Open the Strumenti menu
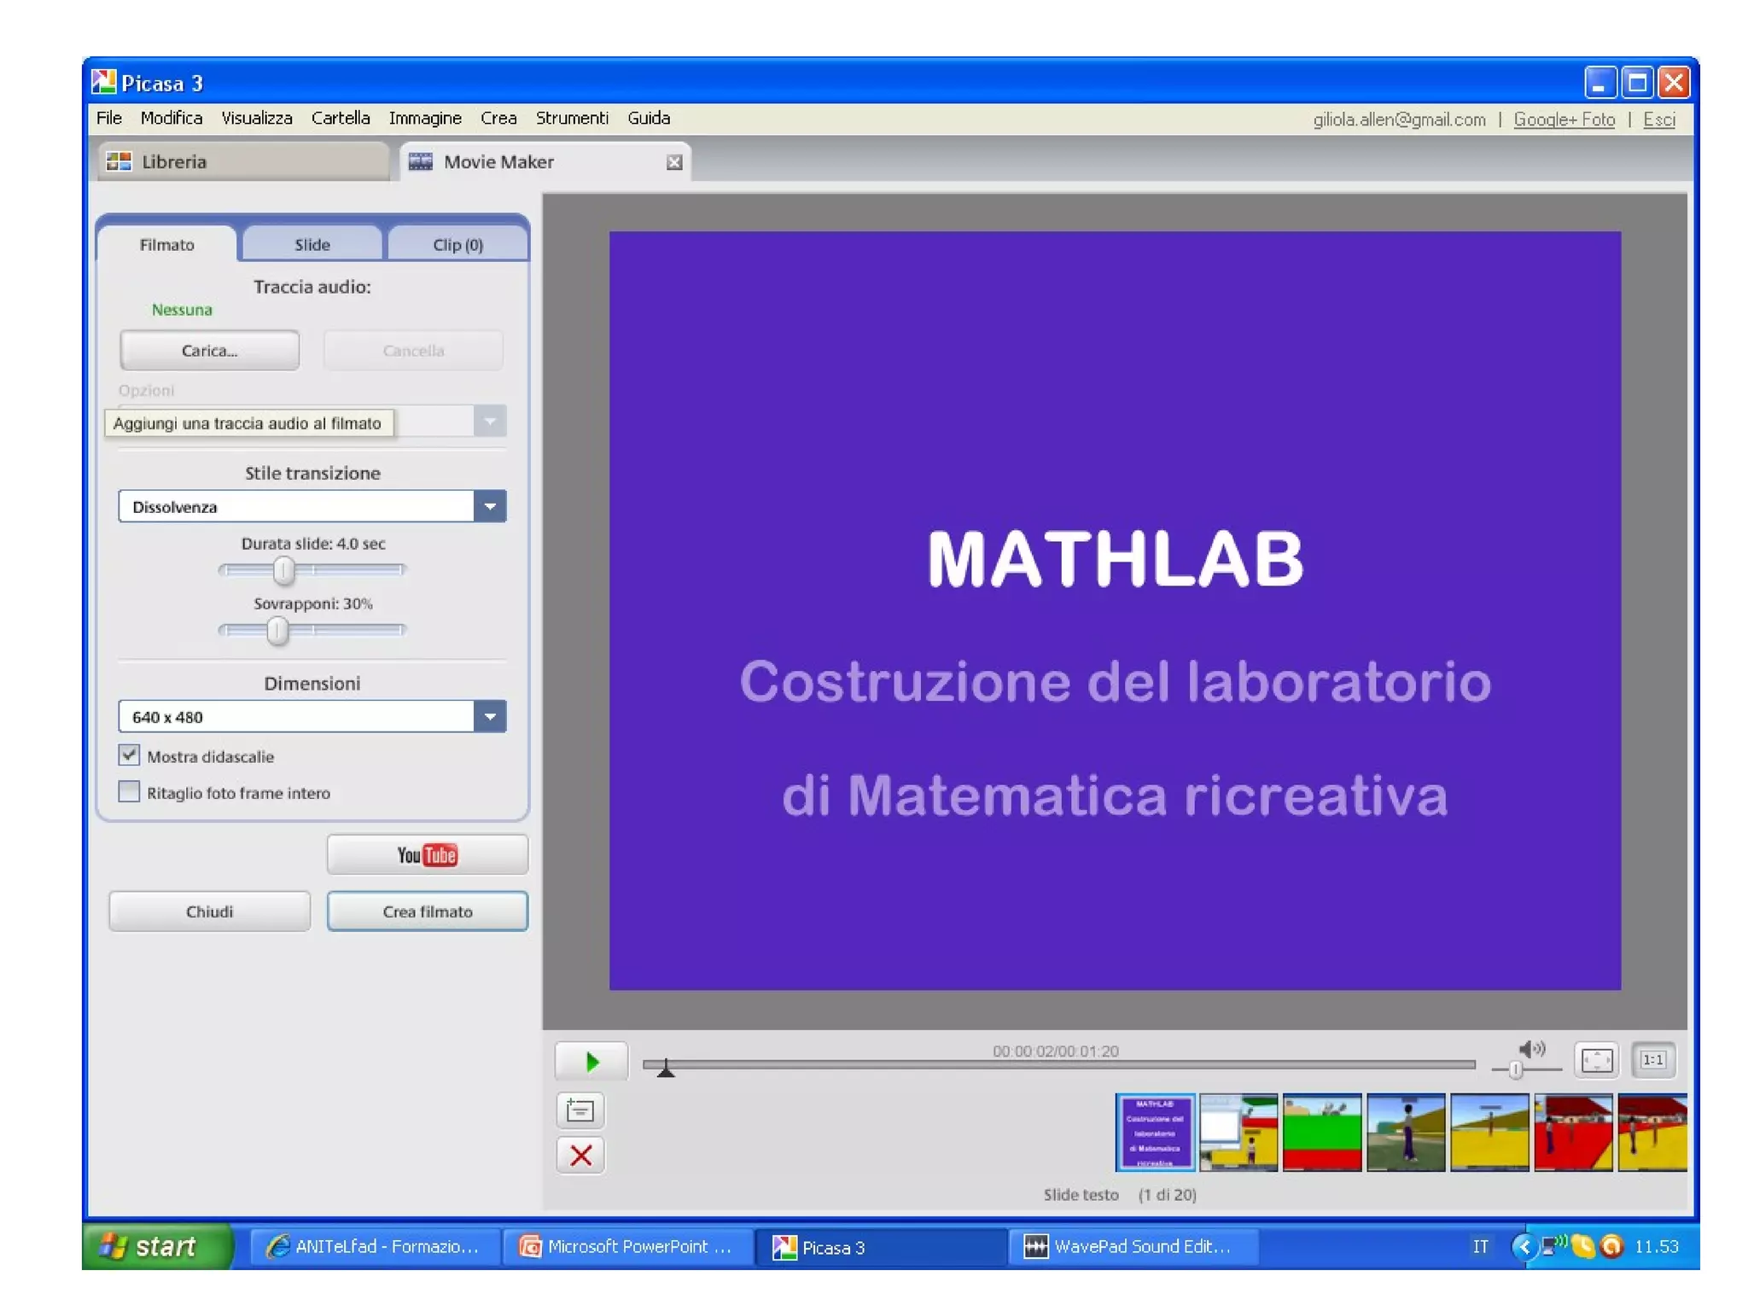The width and height of the screenshot is (1748, 1311). (x=572, y=118)
